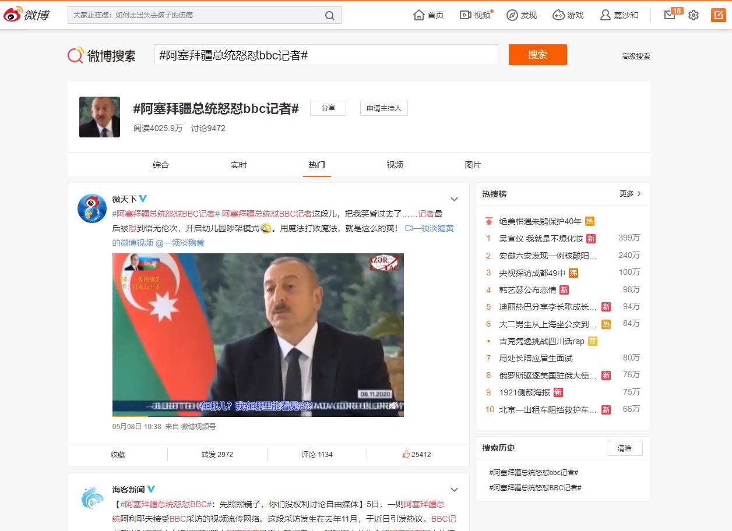
Task: Open hot search 韩艺瑟公布恋情
Action: 527,289
